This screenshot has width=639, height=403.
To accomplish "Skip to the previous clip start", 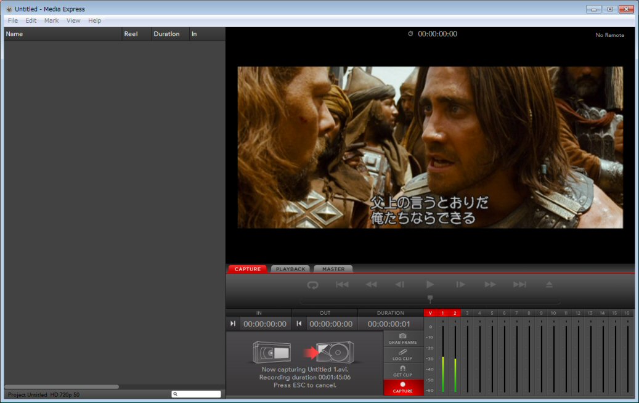I will click(x=343, y=285).
